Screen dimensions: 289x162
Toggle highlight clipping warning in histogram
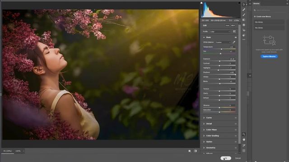[239, 3]
